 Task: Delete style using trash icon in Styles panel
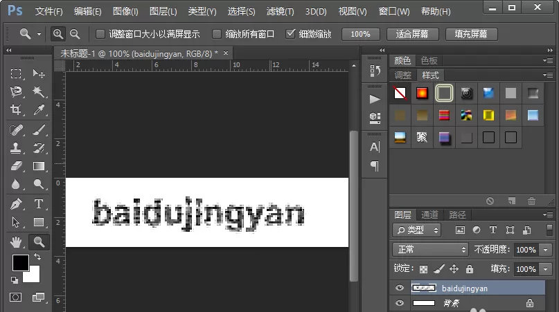point(531,201)
